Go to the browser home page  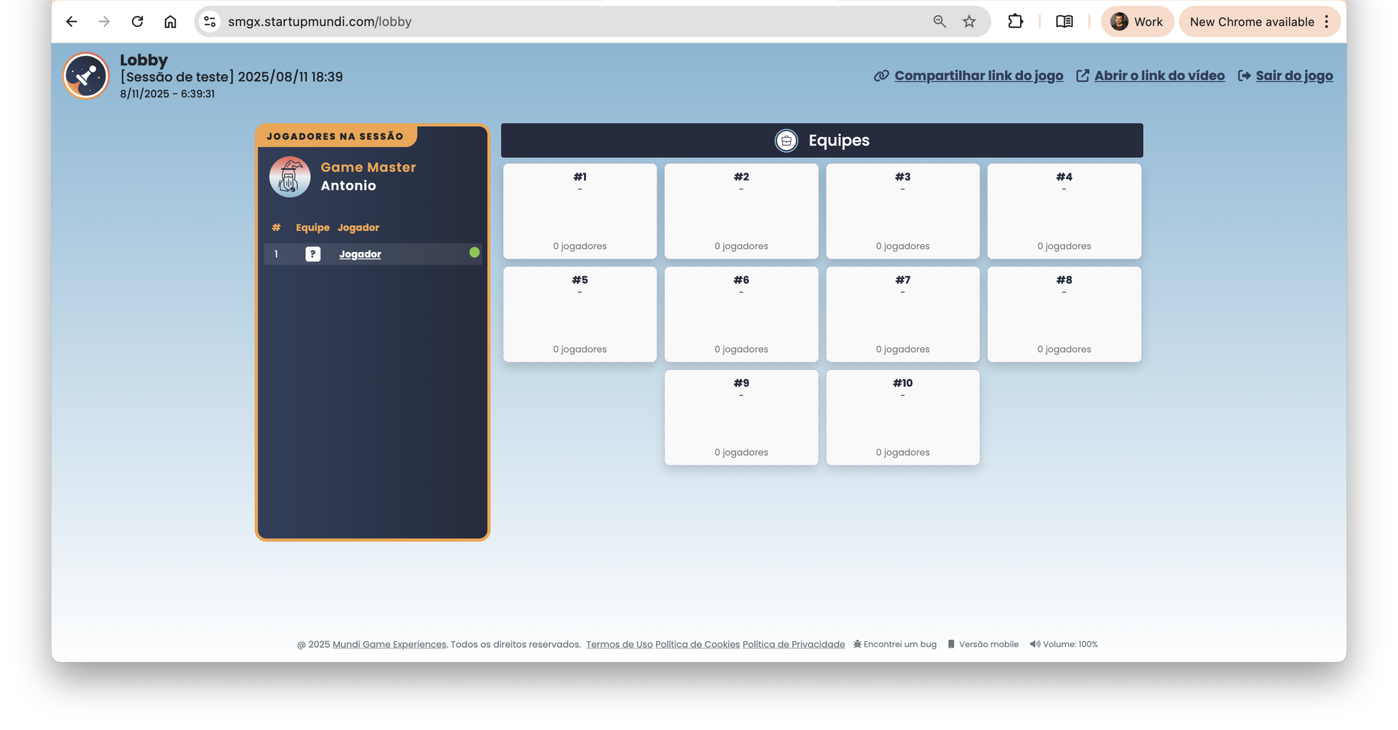170,22
